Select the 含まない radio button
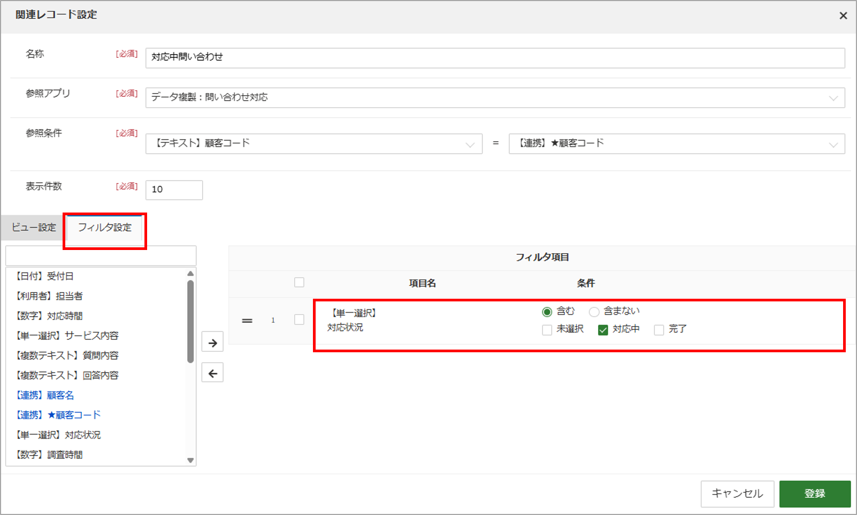 pos(594,312)
